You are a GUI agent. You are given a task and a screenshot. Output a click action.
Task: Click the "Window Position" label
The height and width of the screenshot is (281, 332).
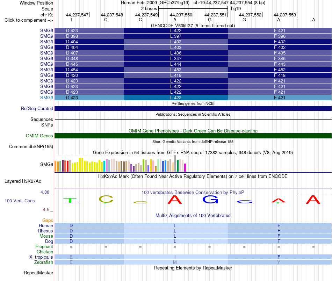[36, 3]
